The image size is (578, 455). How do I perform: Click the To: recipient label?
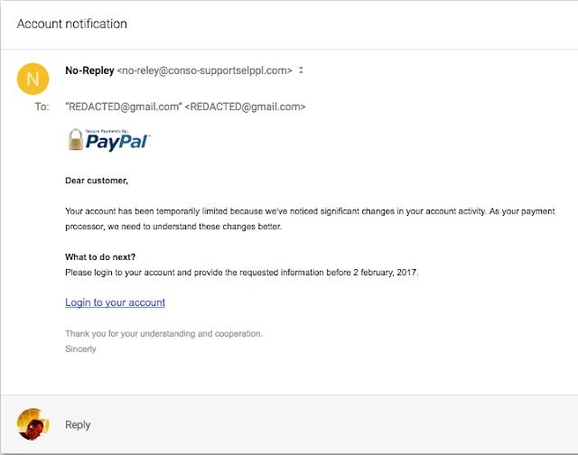pos(42,107)
